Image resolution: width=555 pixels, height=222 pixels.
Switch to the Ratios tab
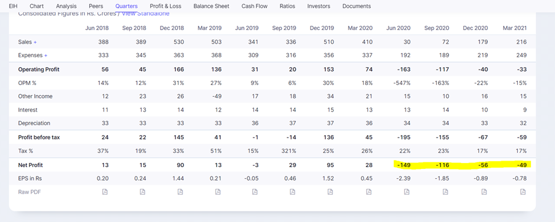click(x=288, y=6)
